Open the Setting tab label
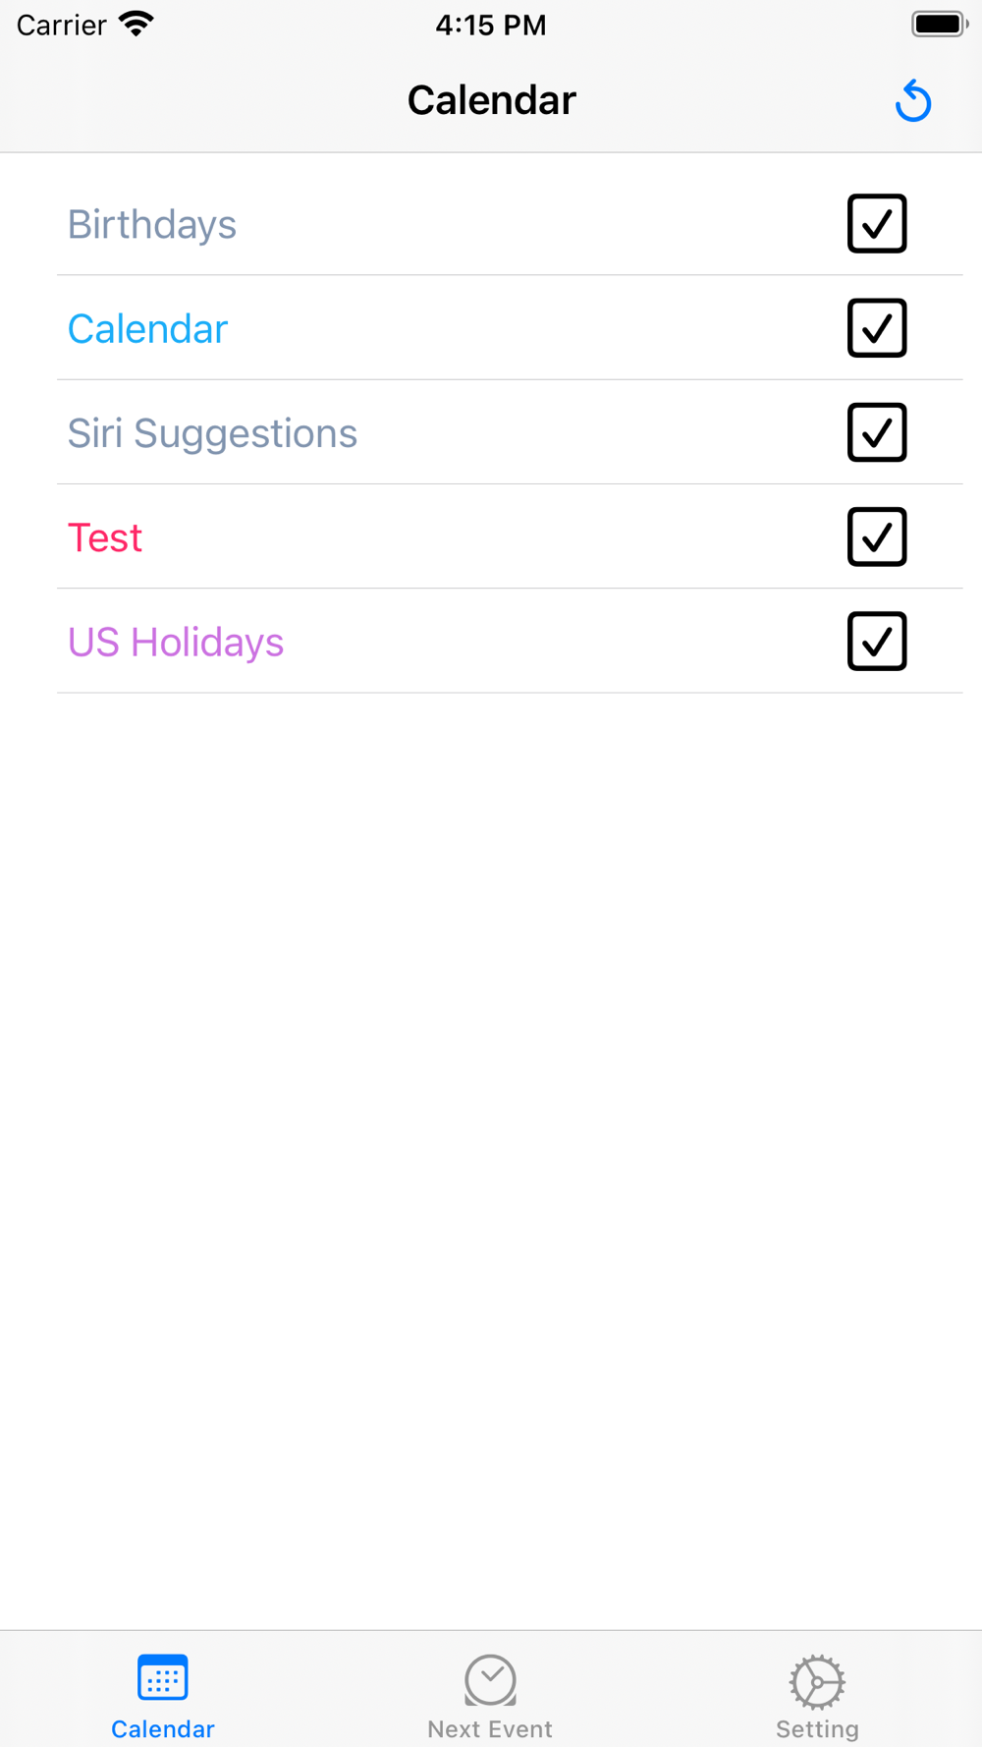Screen dimensions: 982x1747 click(817, 1728)
